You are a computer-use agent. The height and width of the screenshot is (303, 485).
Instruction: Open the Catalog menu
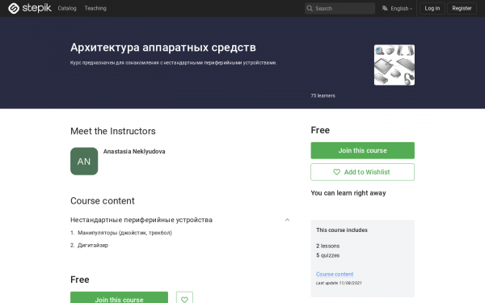pos(67,8)
